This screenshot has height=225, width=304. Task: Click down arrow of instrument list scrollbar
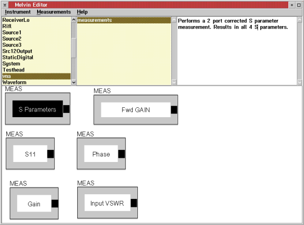tap(74, 82)
